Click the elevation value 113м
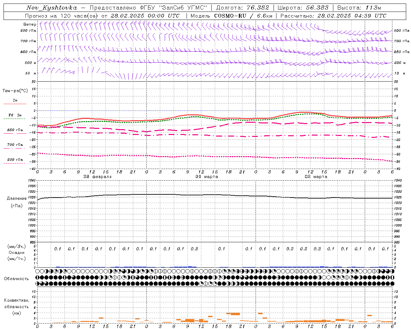 tap(373, 8)
